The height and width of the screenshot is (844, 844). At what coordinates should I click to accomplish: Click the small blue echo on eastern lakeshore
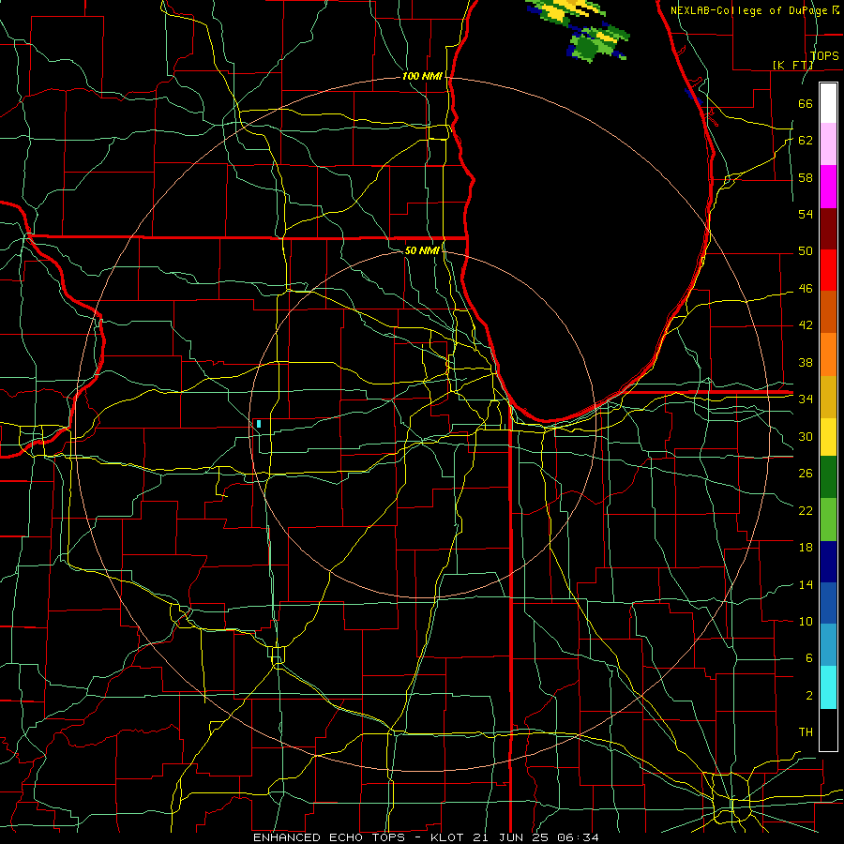click(694, 97)
